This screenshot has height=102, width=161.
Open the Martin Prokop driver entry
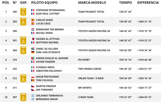coord(46,86)
